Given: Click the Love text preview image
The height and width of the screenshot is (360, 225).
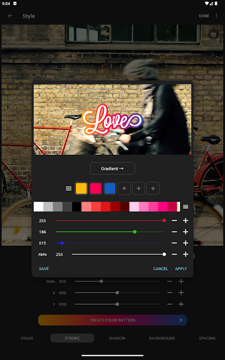Looking at the screenshot, I should point(112,119).
